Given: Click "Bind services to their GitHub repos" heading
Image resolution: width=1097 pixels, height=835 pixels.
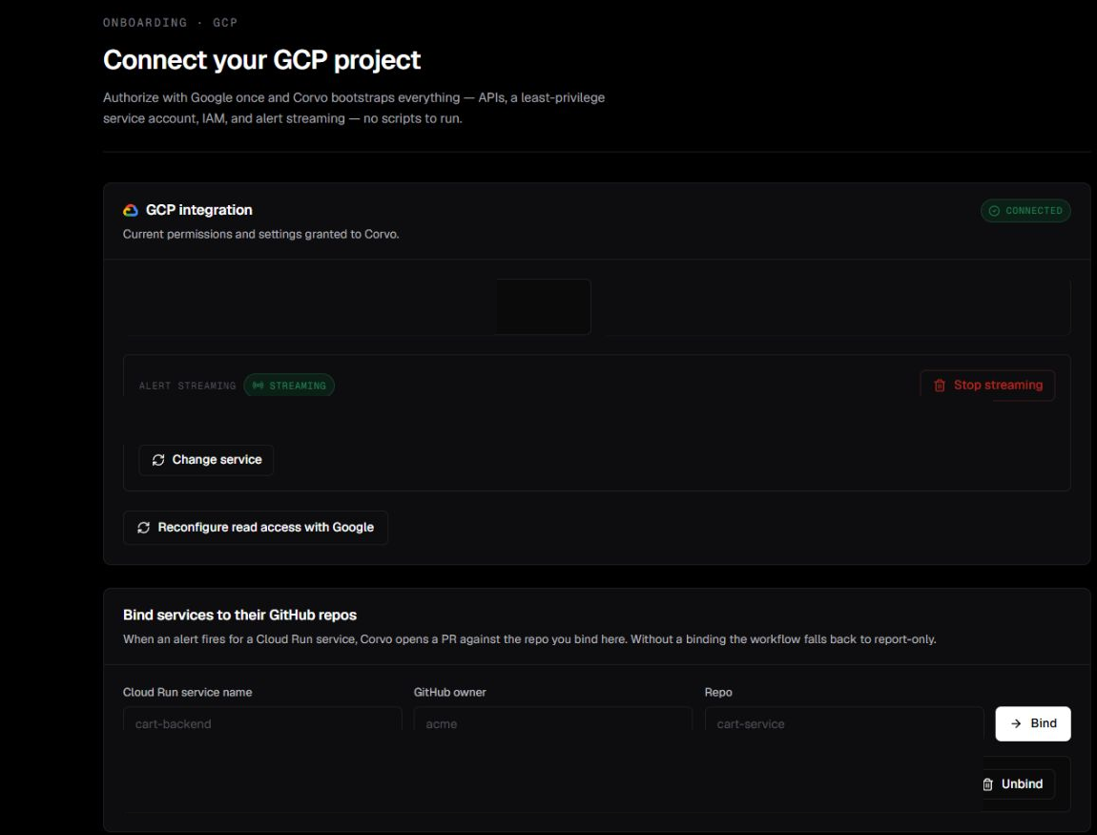Looking at the screenshot, I should [240, 615].
